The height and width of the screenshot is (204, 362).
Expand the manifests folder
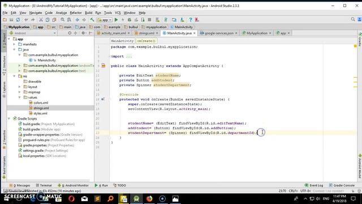[14, 44]
